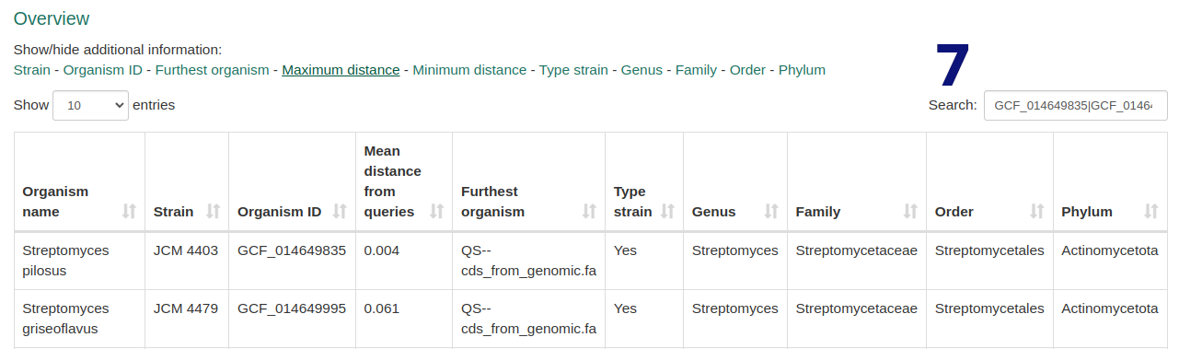Sort by Phylum column icon
1179x349 pixels.
click(x=1150, y=211)
